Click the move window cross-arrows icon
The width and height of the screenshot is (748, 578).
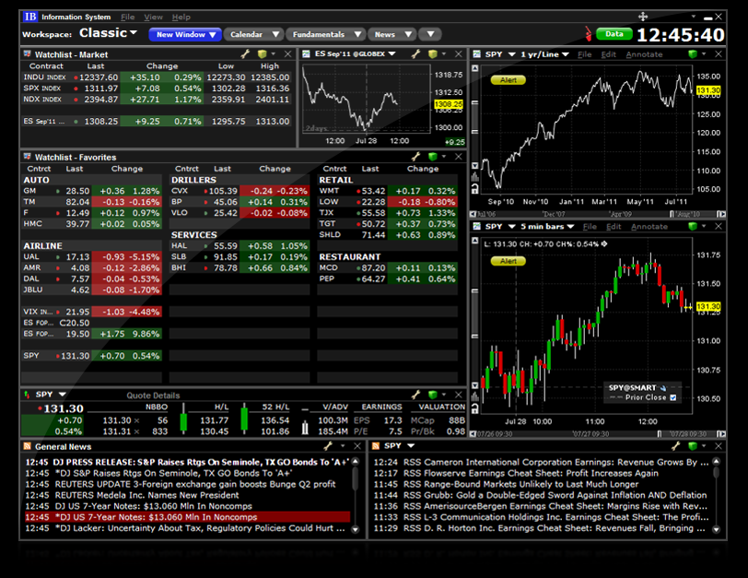pyautogui.click(x=643, y=17)
